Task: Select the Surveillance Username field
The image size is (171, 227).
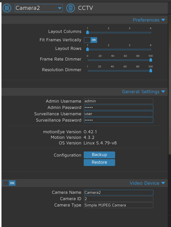Action: coord(118,114)
